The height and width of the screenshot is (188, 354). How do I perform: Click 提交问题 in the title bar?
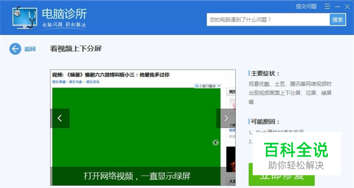coord(306,6)
